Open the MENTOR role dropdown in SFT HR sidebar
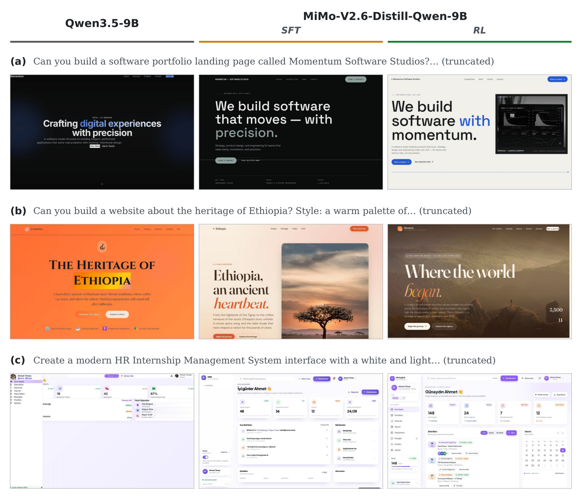Screen dimensions: 578x501 225,452
